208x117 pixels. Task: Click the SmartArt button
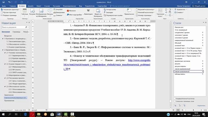pyautogui.click(x=58, y=9)
